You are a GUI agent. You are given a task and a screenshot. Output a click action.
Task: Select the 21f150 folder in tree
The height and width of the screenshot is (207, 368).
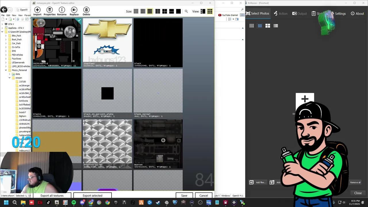click(20, 82)
